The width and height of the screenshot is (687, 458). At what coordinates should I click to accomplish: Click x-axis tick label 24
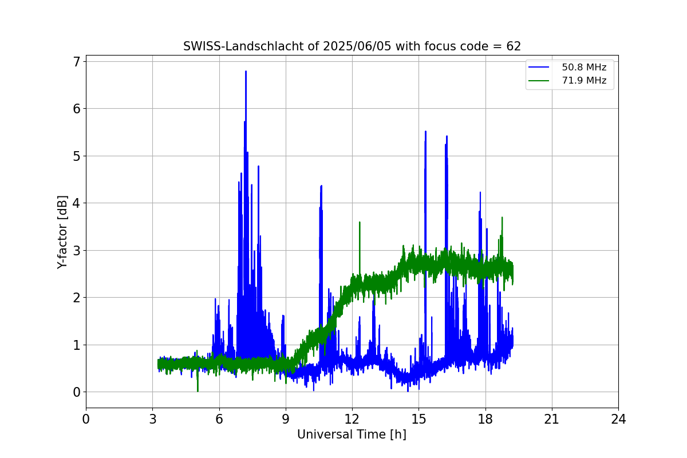click(618, 418)
